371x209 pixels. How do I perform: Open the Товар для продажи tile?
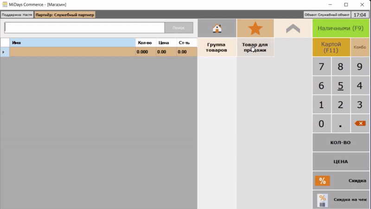(256, 47)
